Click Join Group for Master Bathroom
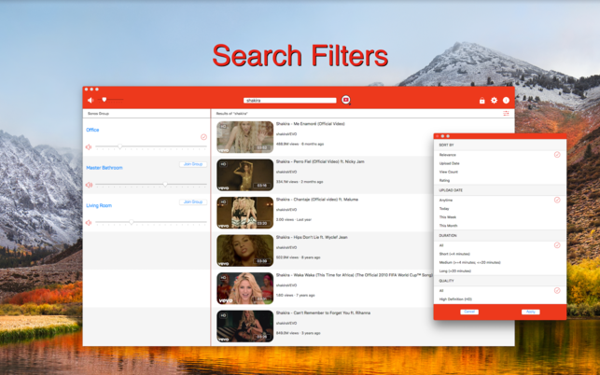Image resolution: width=600 pixels, height=375 pixels. 193,164
